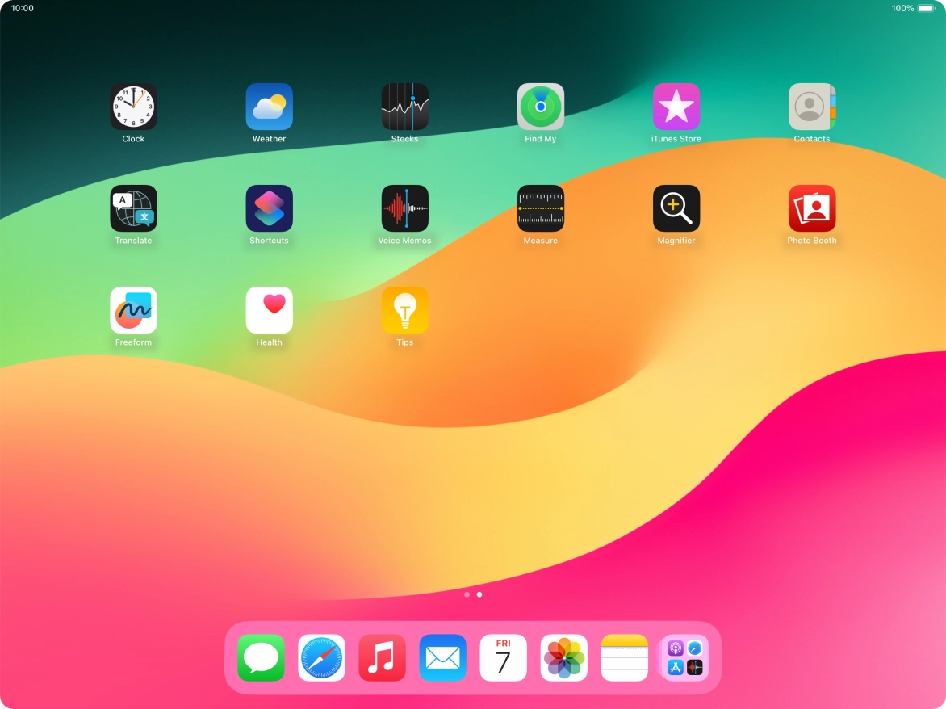
Task: Open Messages from the dock
Action: pos(261,657)
